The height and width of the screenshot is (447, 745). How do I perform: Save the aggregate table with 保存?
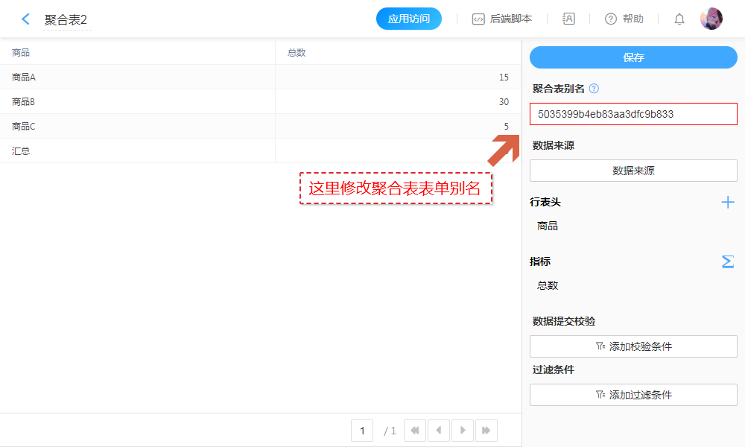pyautogui.click(x=633, y=57)
